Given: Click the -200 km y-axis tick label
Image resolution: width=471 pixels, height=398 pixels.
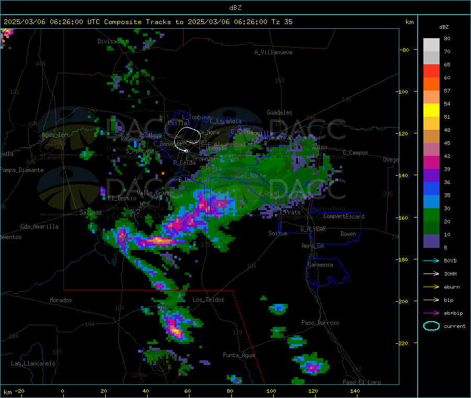Looking at the screenshot, I should pyautogui.click(x=403, y=301).
